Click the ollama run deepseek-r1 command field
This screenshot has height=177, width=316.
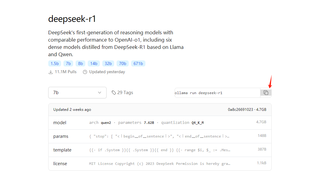pos(217,93)
